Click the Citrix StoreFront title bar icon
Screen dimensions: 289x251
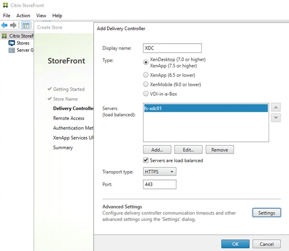[x=6, y=5]
